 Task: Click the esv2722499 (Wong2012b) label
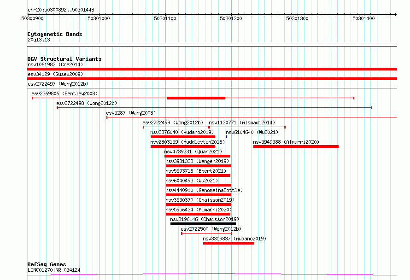173,122
